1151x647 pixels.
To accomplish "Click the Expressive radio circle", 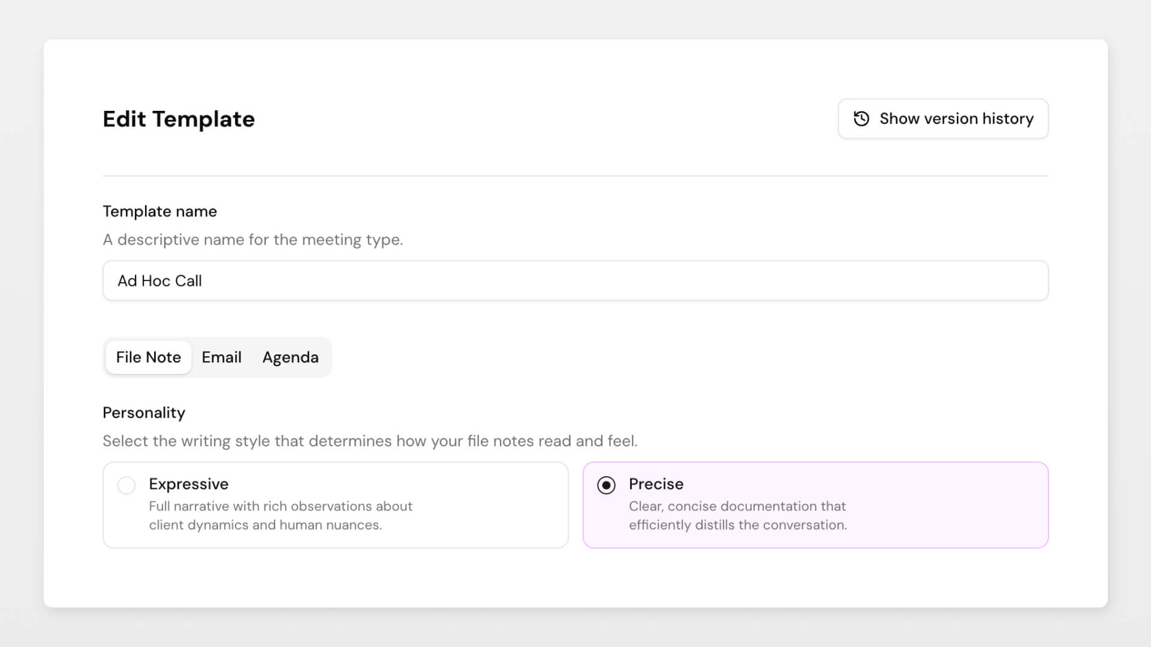I will click(126, 485).
